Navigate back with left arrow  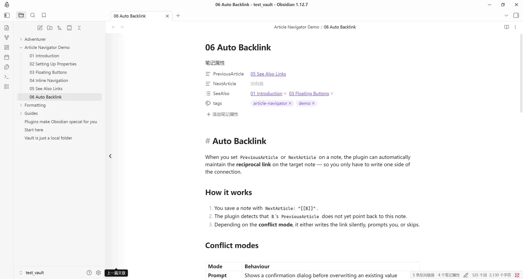(113, 27)
